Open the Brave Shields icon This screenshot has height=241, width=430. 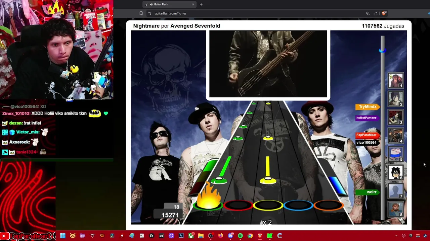coord(384,13)
